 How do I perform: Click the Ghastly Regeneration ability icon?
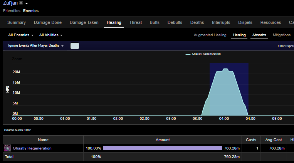pyautogui.click(x=7, y=148)
